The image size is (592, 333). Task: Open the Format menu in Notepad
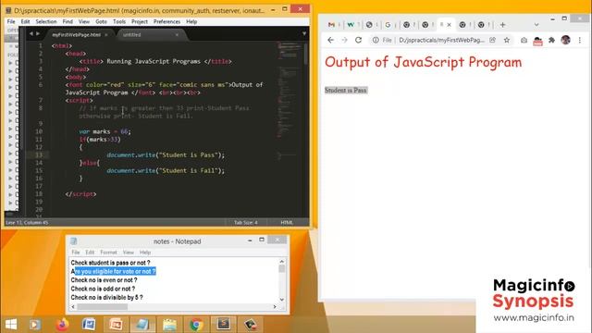(x=108, y=253)
